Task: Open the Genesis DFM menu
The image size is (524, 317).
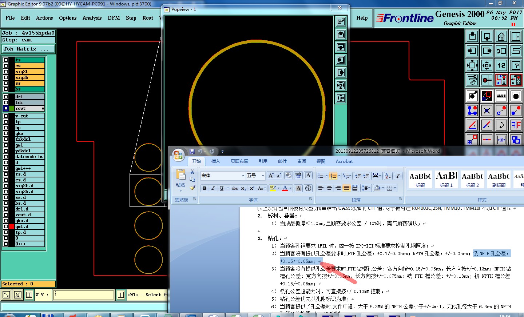Action: click(x=114, y=18)
